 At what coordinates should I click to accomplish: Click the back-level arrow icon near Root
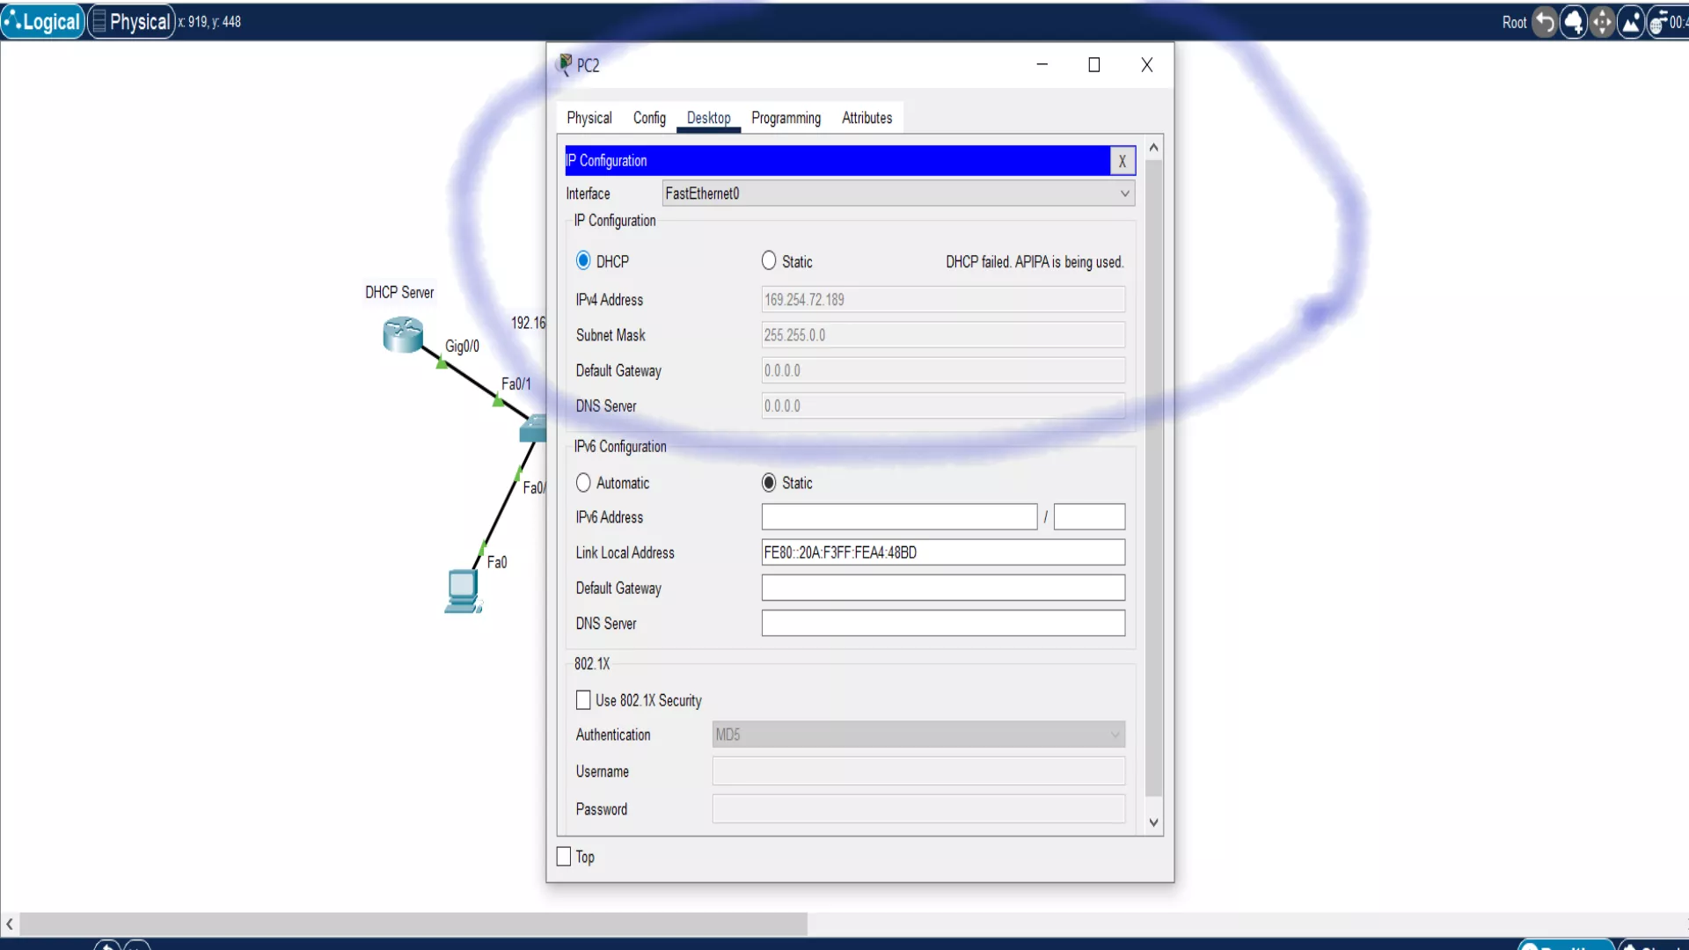pyautogui.click(x=1545, y=22)
